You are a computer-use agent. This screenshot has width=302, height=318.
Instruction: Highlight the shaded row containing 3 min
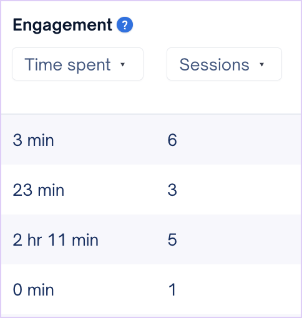coord(151,140)
